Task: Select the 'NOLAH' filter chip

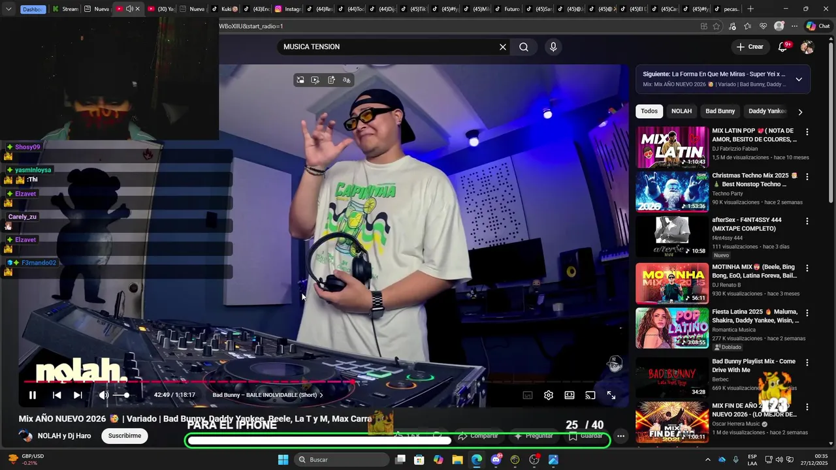Action: pyautogui.click(x=681, y=111)
